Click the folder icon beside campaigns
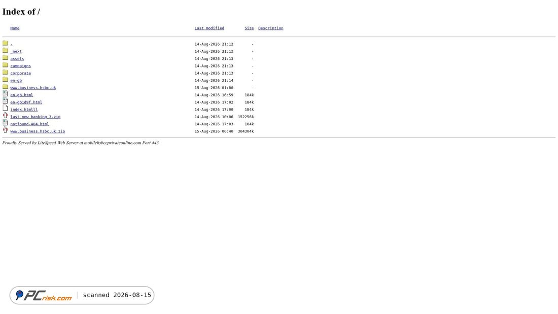558x314 pixels. (5, 65)
